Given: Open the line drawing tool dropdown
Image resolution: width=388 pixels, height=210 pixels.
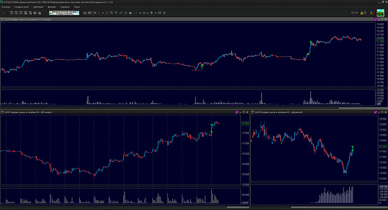Looking at the screenshot, I should click(x=140, y=13).
